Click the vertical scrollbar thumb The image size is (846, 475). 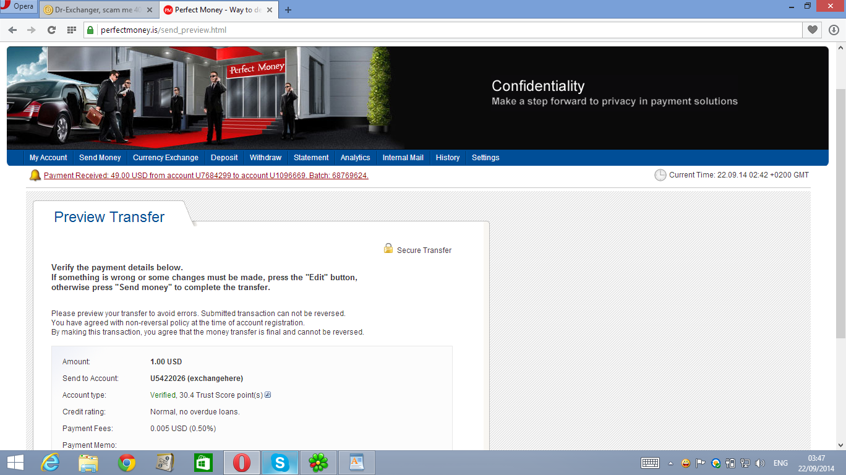pos(840,213)
